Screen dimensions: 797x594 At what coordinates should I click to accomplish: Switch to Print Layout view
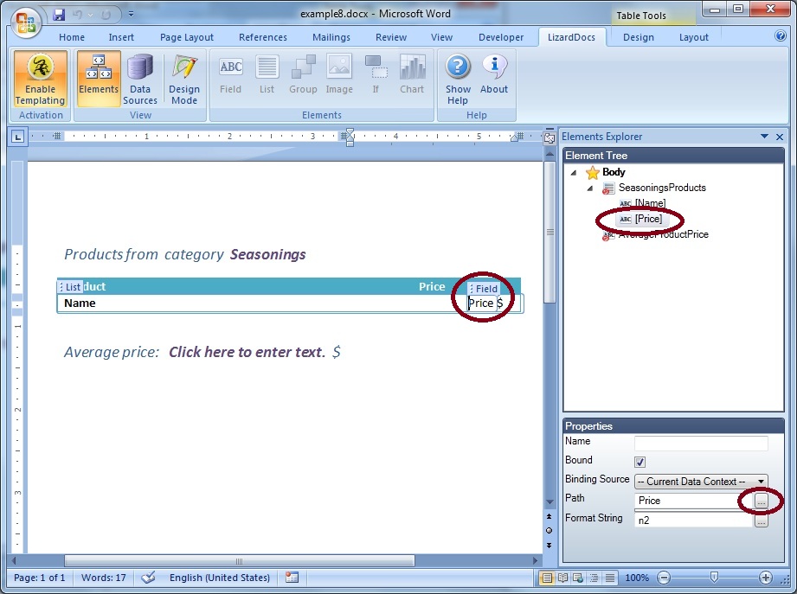[x=547, y=578]
